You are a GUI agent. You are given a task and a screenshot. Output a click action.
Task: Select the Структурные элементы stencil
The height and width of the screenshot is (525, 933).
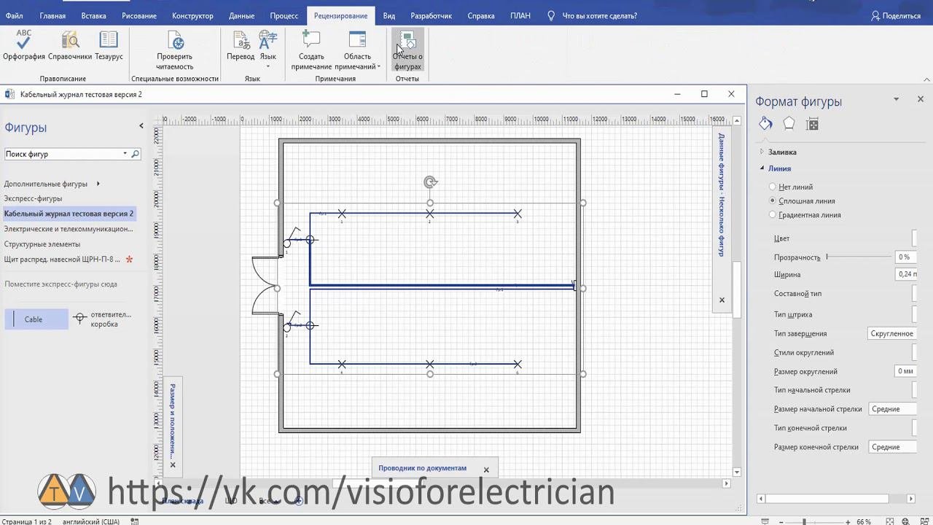point(42,244)
